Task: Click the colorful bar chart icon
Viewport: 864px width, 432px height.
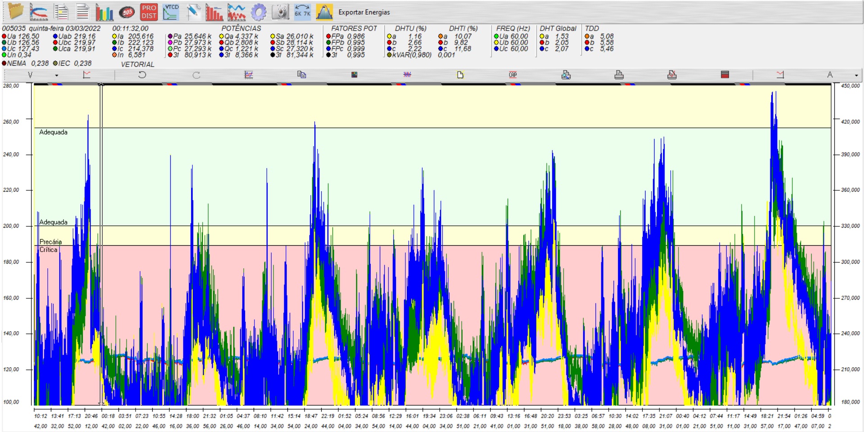Action: (x=104, y=12)
